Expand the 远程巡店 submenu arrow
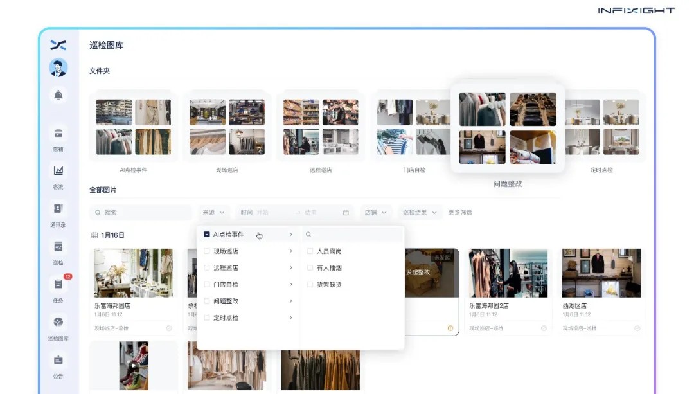Viewport: 694px width, 394px height. click(291, 268)
